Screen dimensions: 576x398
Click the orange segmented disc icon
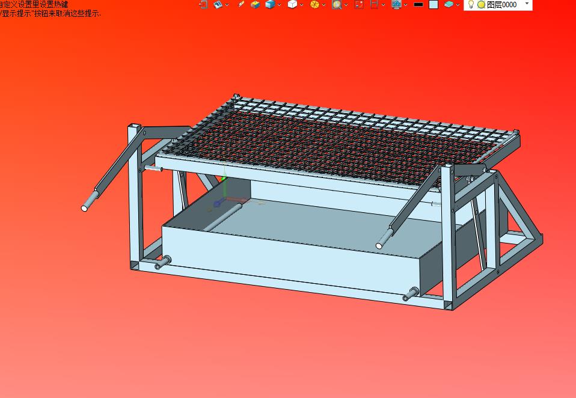314,4
